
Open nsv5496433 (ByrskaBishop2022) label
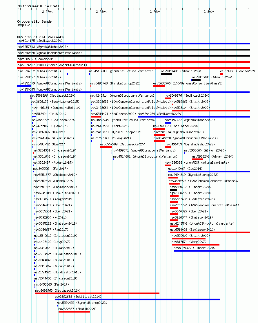tap(190, 145)
